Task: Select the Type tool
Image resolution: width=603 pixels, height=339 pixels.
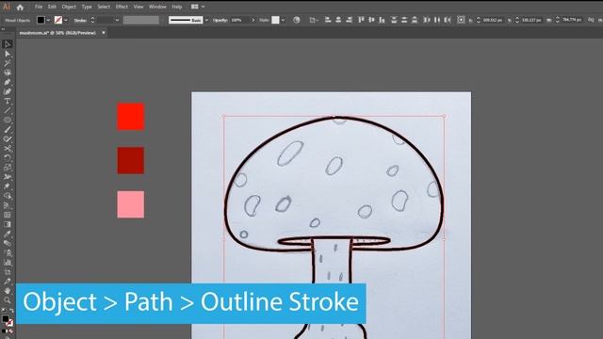Action: tap(8, 101)
